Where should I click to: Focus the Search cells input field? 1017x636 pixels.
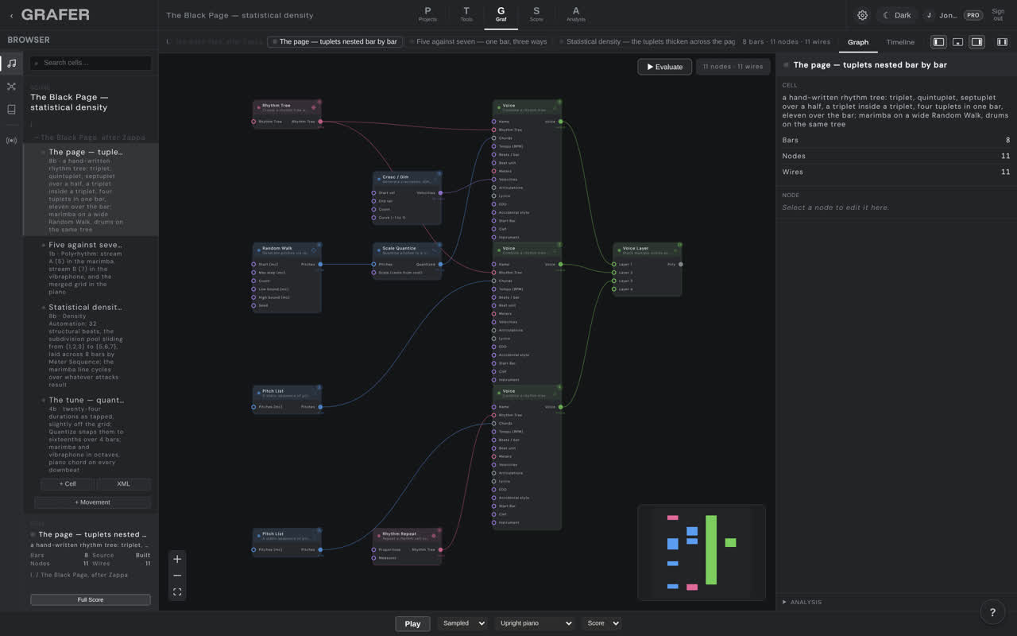point(91,63)
